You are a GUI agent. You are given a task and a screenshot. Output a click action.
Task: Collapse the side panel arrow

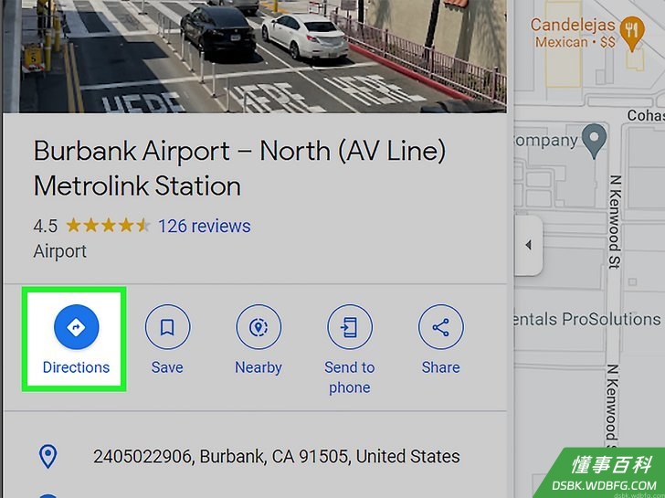point(528,245)
